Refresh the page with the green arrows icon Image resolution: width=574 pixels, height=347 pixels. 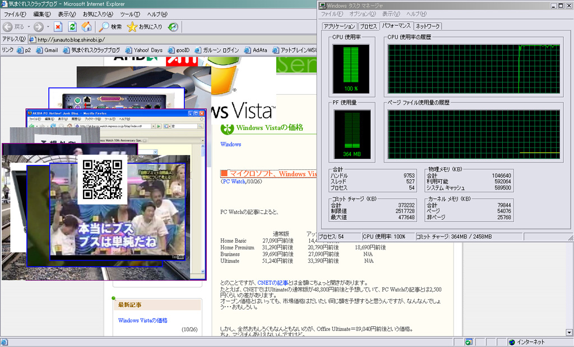pyautogui.click(x=72, y=27)
